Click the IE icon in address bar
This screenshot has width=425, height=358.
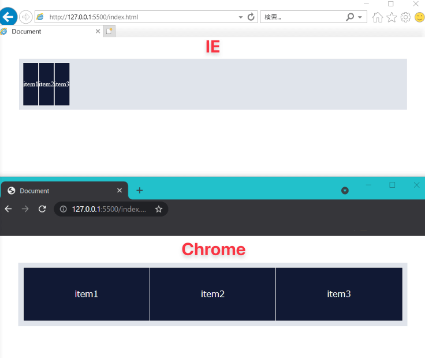click(40, 17)
